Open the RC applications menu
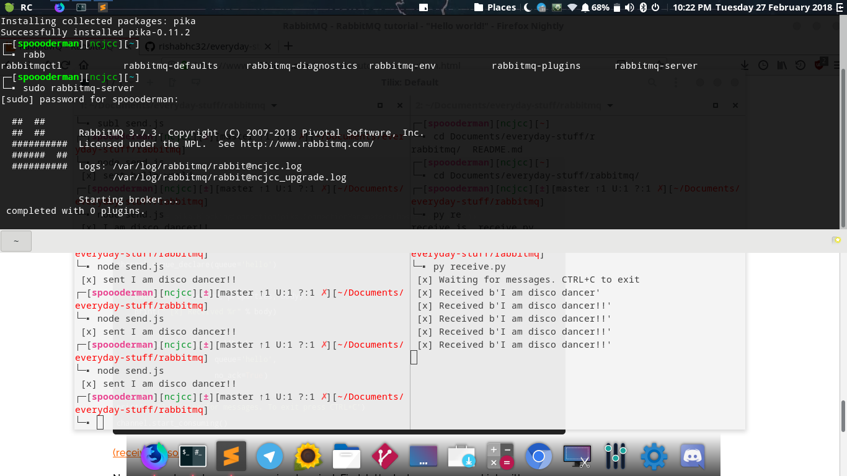847x476 pixels. click(x=19, y=7)
